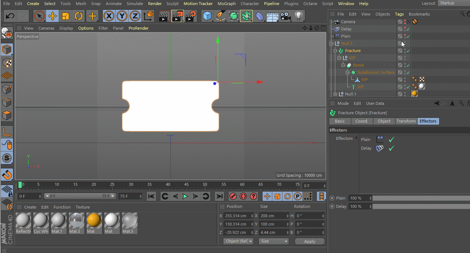Collapse the Fracture object tree node
This screenshot has height=253, width=470.
coord(335,51)
